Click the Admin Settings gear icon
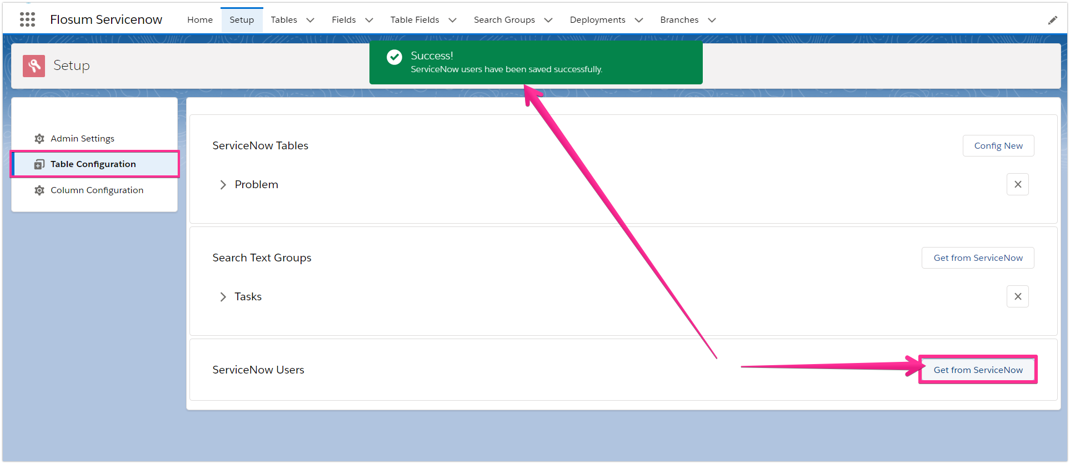The image size is (1070, 464). click(x=39, y=139)
